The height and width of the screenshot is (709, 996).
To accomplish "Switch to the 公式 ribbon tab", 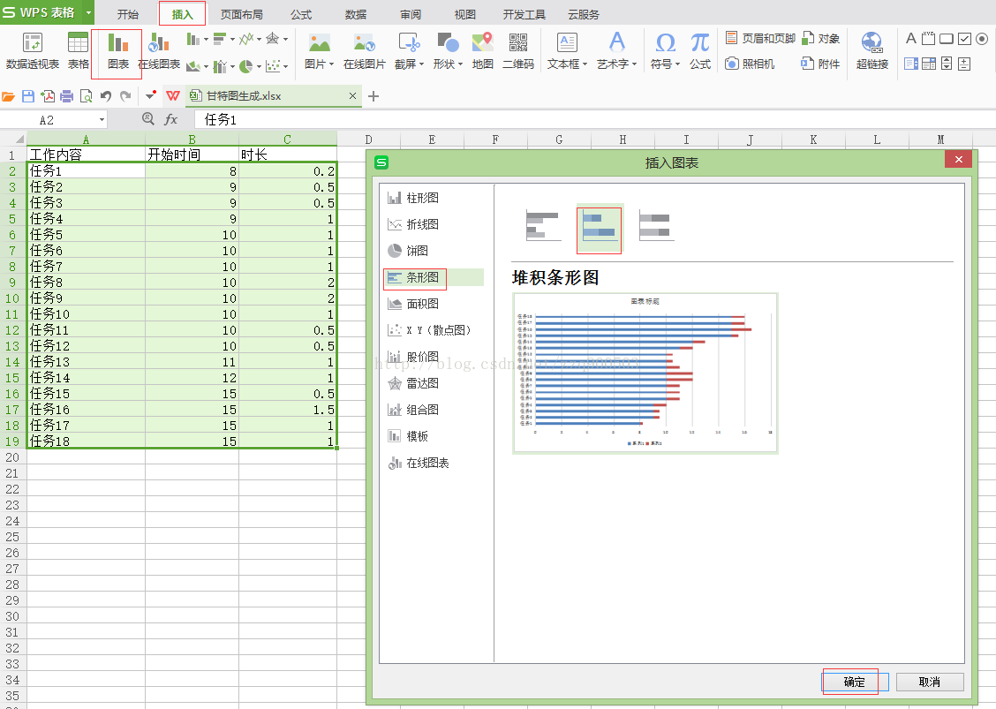I will pos(301,14).
